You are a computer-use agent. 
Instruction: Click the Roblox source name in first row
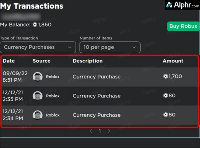point(53,77)
